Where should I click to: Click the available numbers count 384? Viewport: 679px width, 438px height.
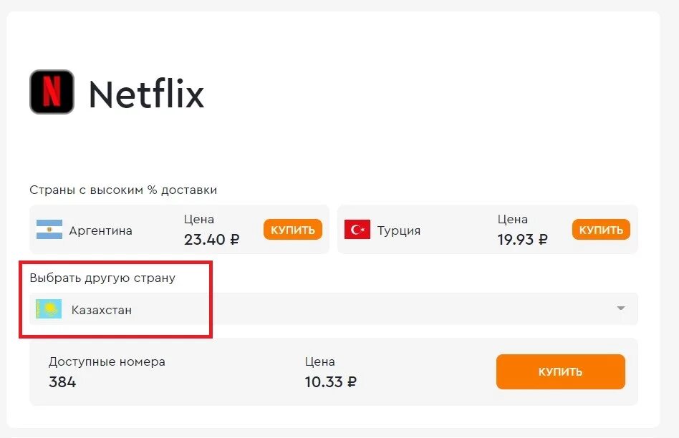(62, 382)
